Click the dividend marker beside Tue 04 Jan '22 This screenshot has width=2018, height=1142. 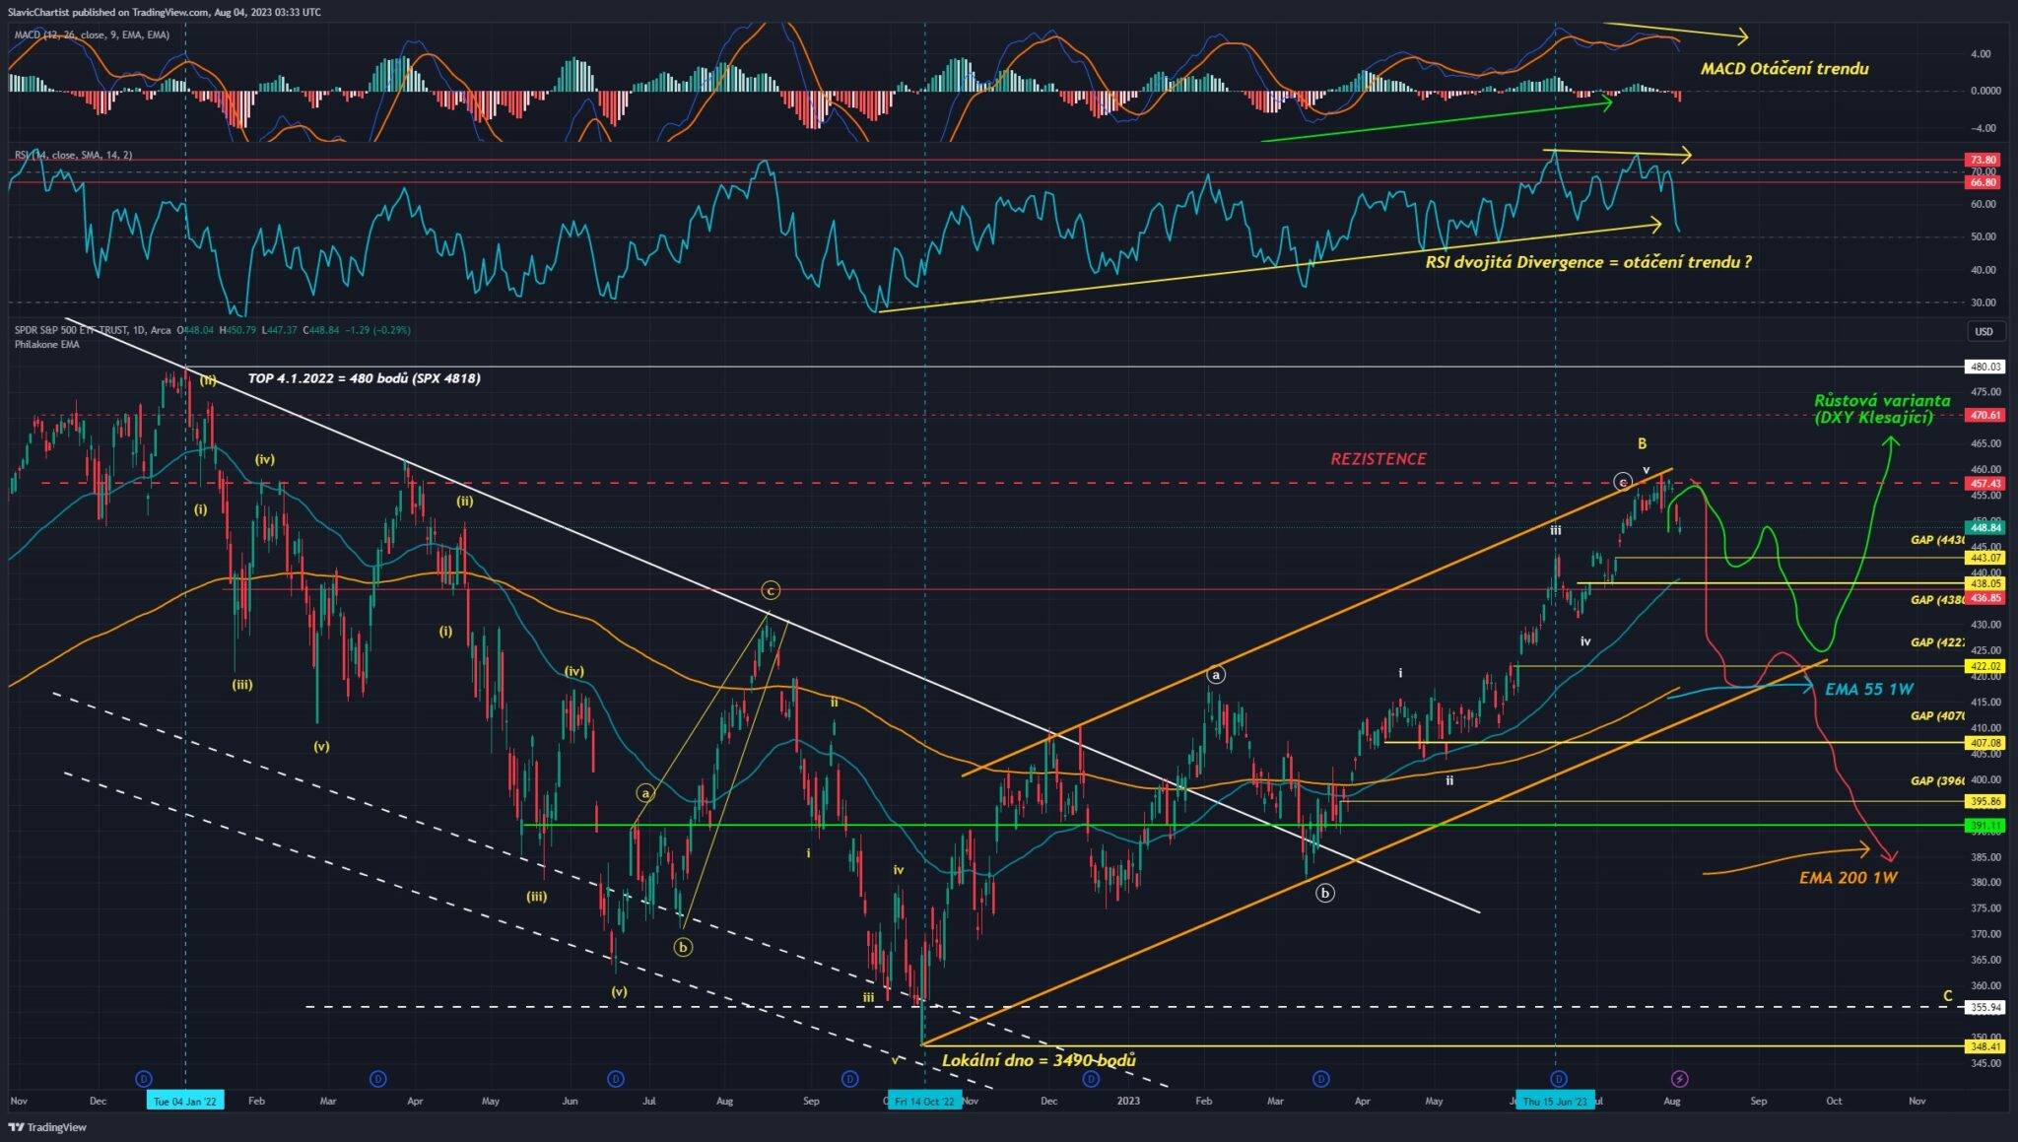144,1079
